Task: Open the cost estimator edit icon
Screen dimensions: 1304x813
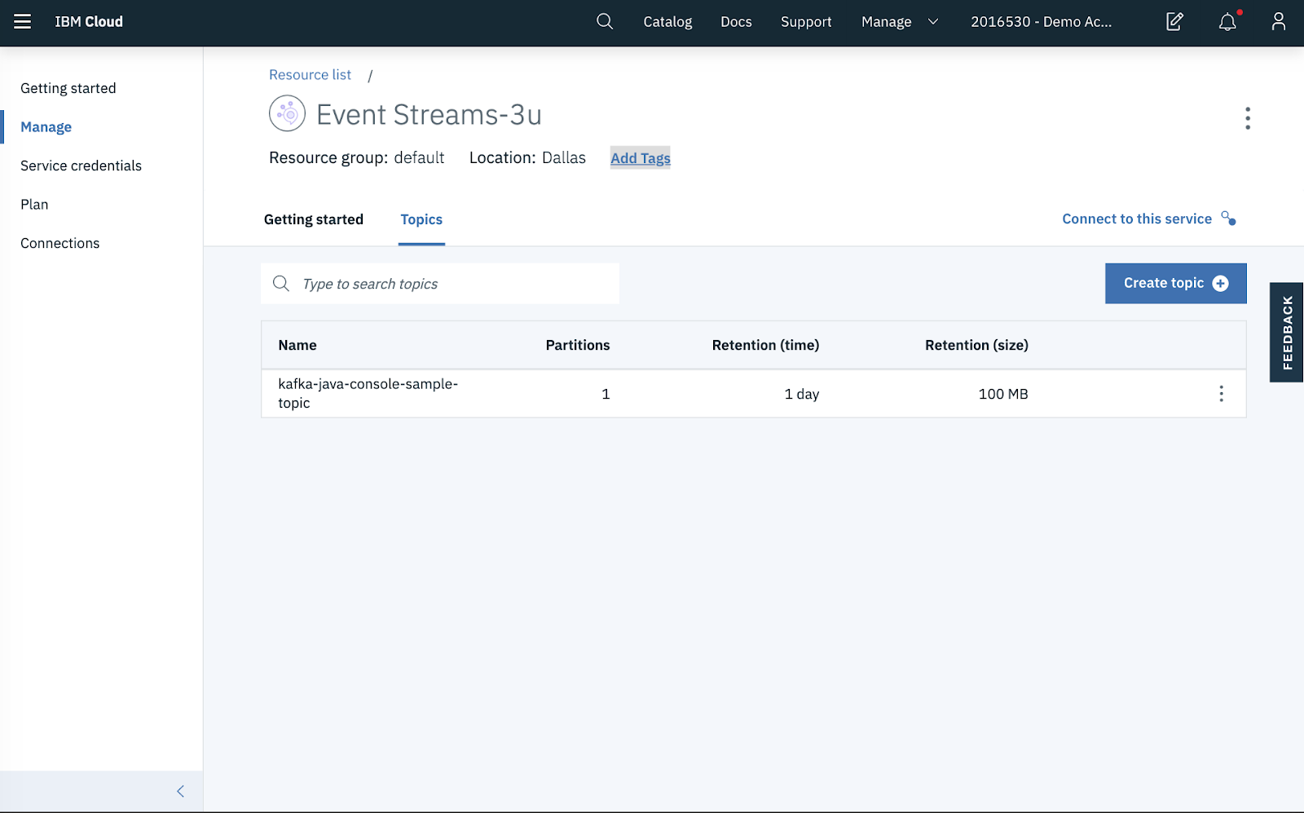Action: point(1174,22)
